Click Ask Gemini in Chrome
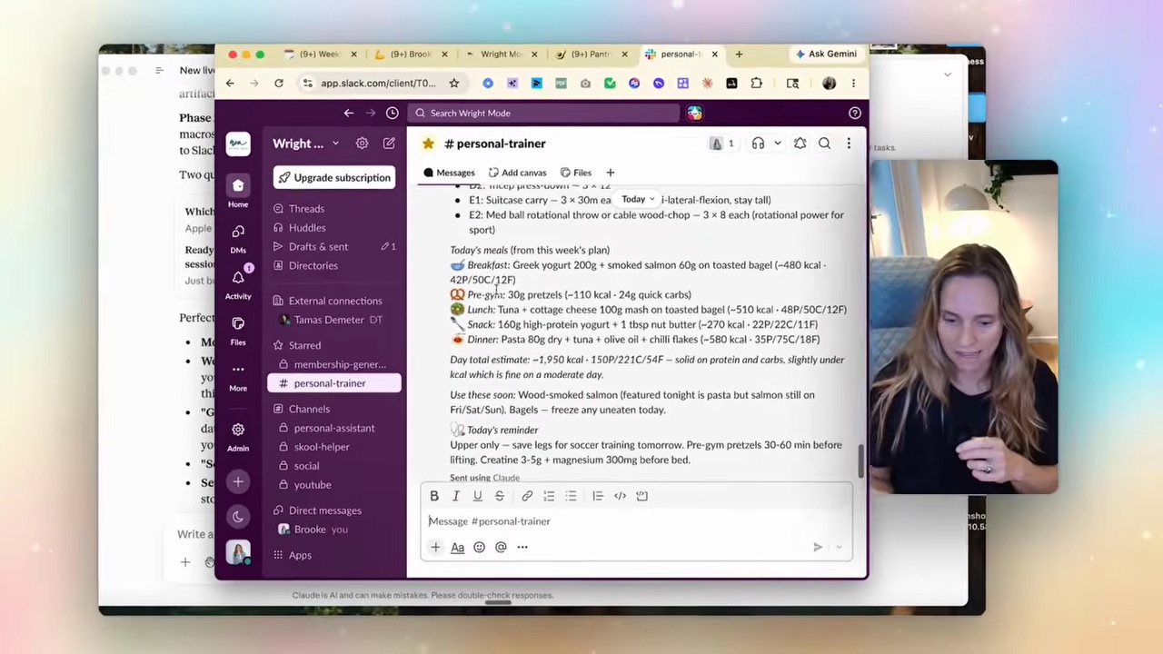 [826, 54]
